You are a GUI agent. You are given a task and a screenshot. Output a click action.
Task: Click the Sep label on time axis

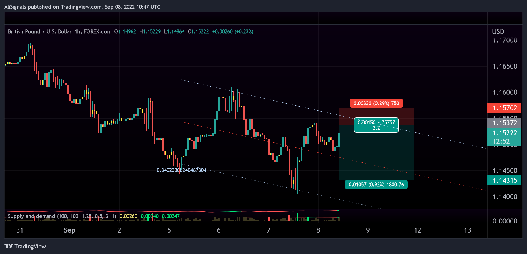(x=69, y=230)
